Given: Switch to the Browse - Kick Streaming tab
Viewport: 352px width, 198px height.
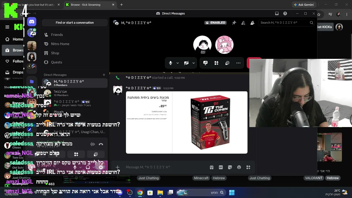Looking at the screenshot, I should tap(90, 5).
